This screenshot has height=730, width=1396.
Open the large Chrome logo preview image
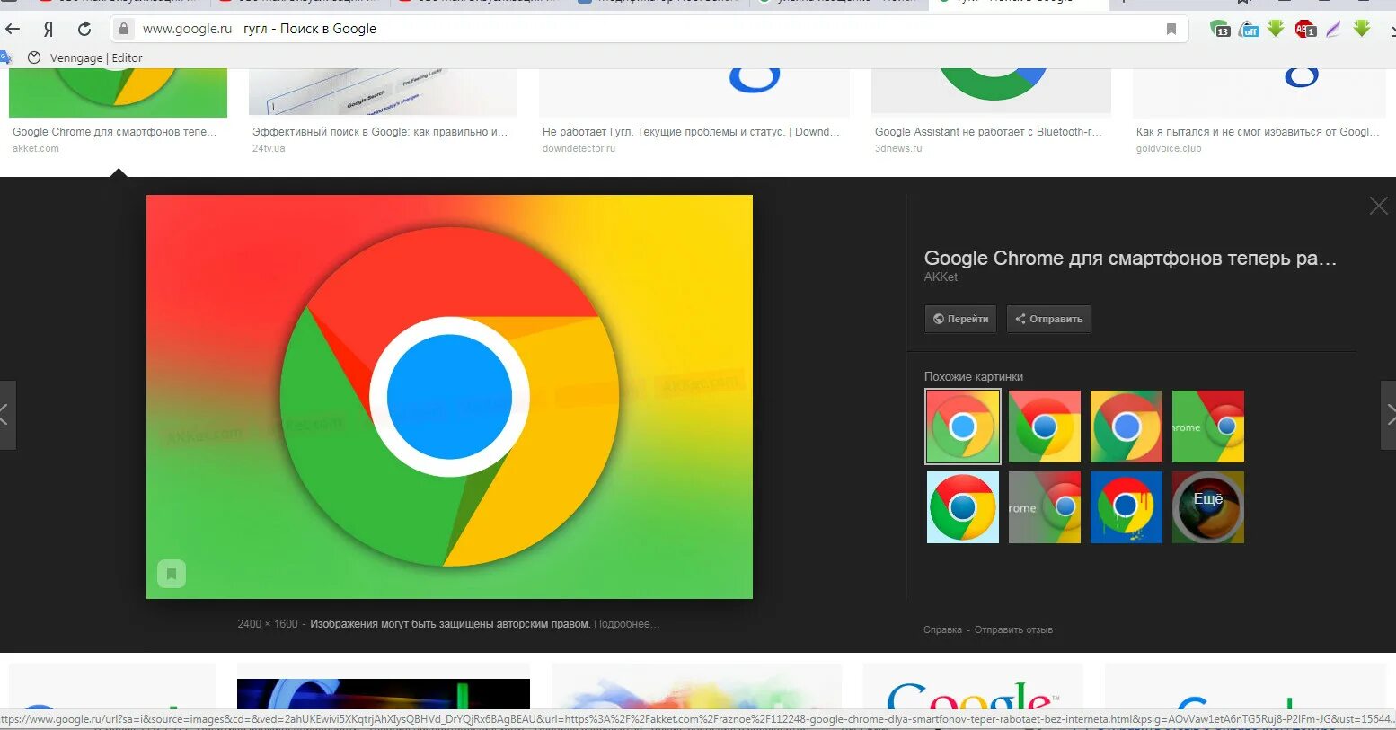449,397
